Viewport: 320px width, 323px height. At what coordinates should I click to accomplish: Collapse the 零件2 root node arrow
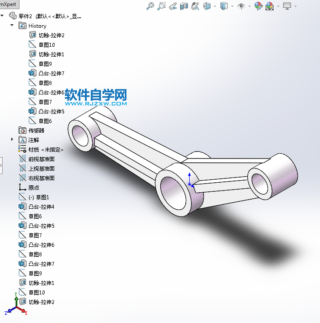click(x=2, y=16)
